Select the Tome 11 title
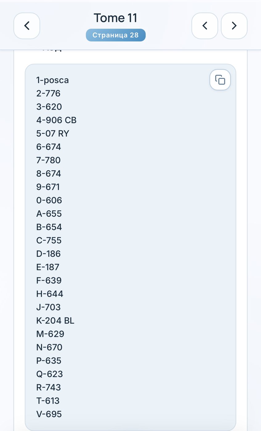Screen dimensions: 261x431 (116, 18)
